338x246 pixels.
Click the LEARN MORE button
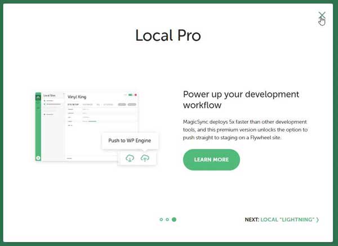pyautogui.click(x=211, y=160)
